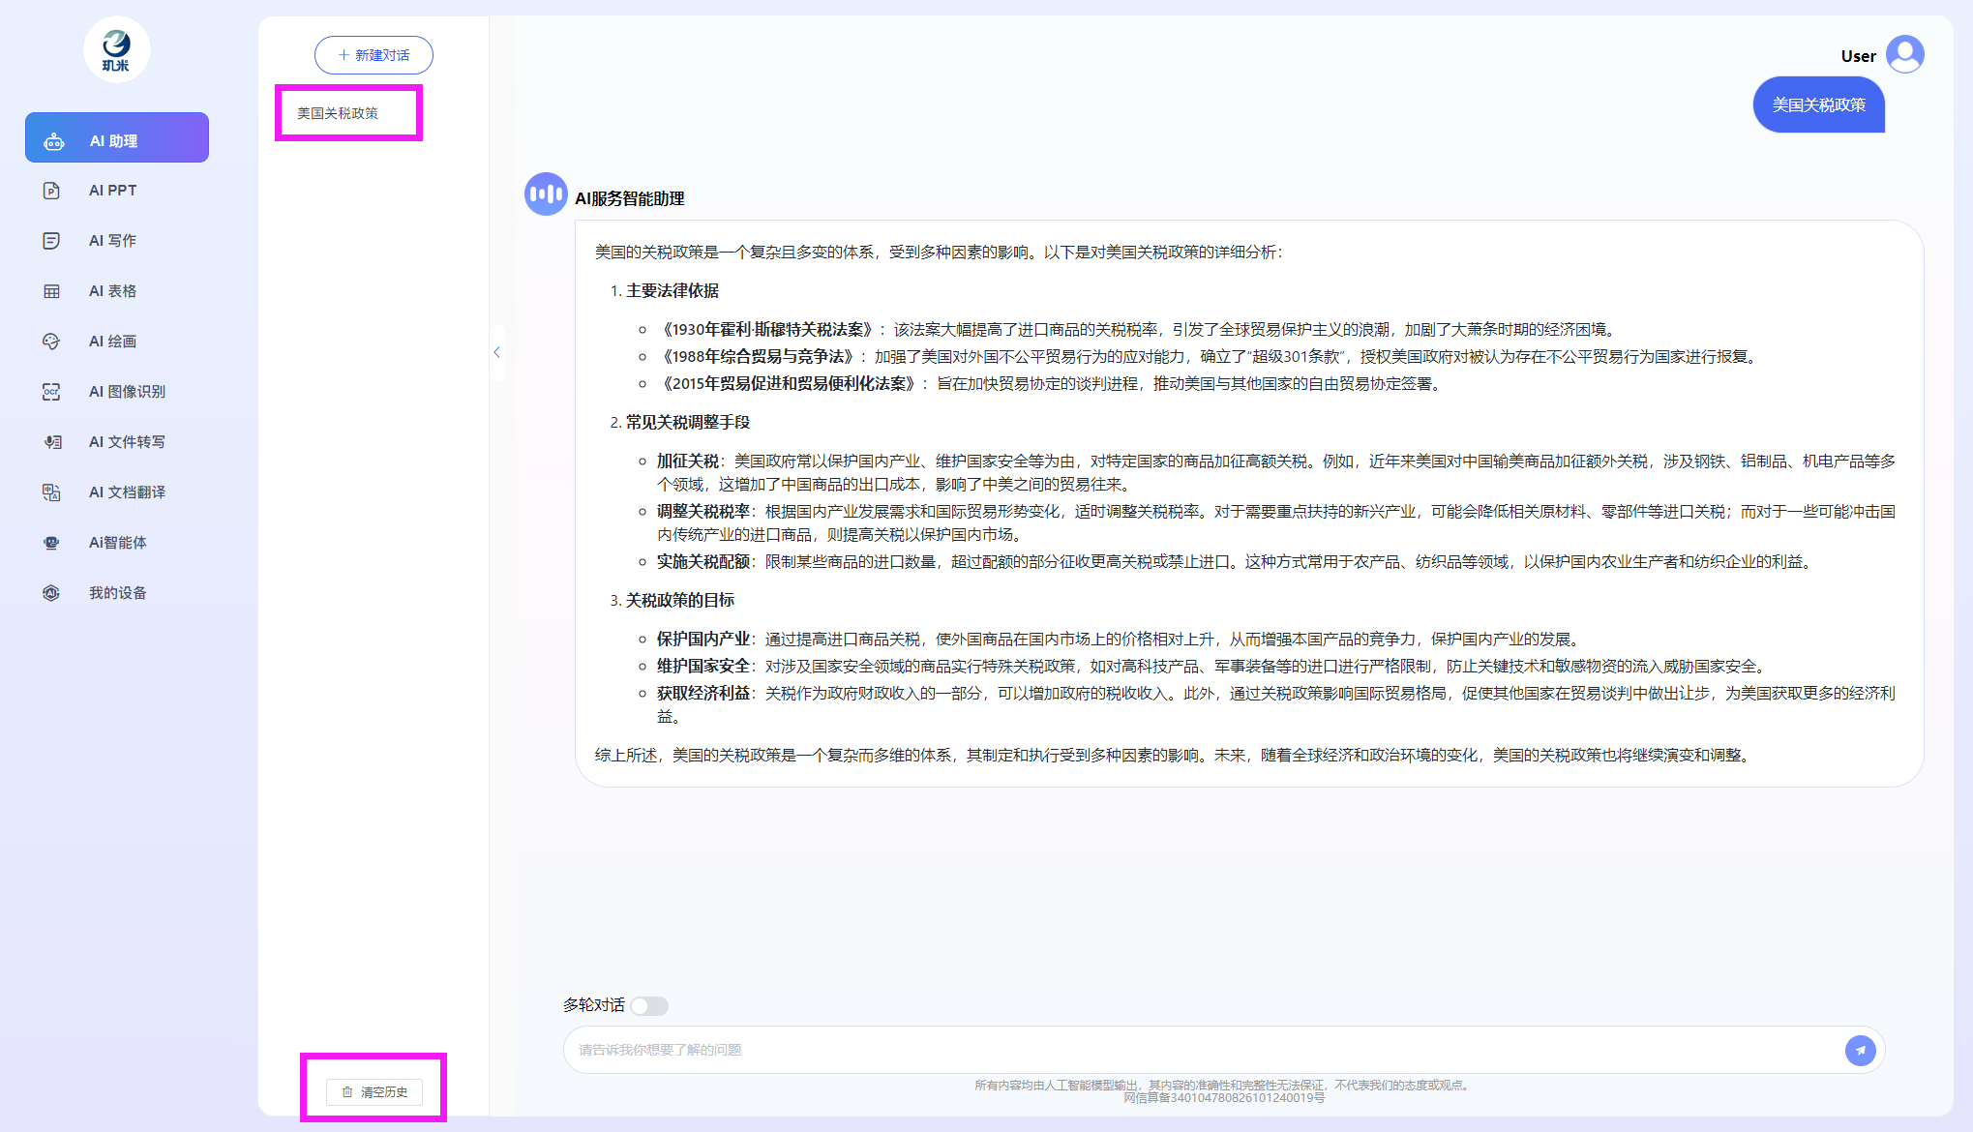The width and height of the screenshot is (1973, 1132).
Task: Enable the 多轮对话 multi-turn switch
Action: 649,1006
